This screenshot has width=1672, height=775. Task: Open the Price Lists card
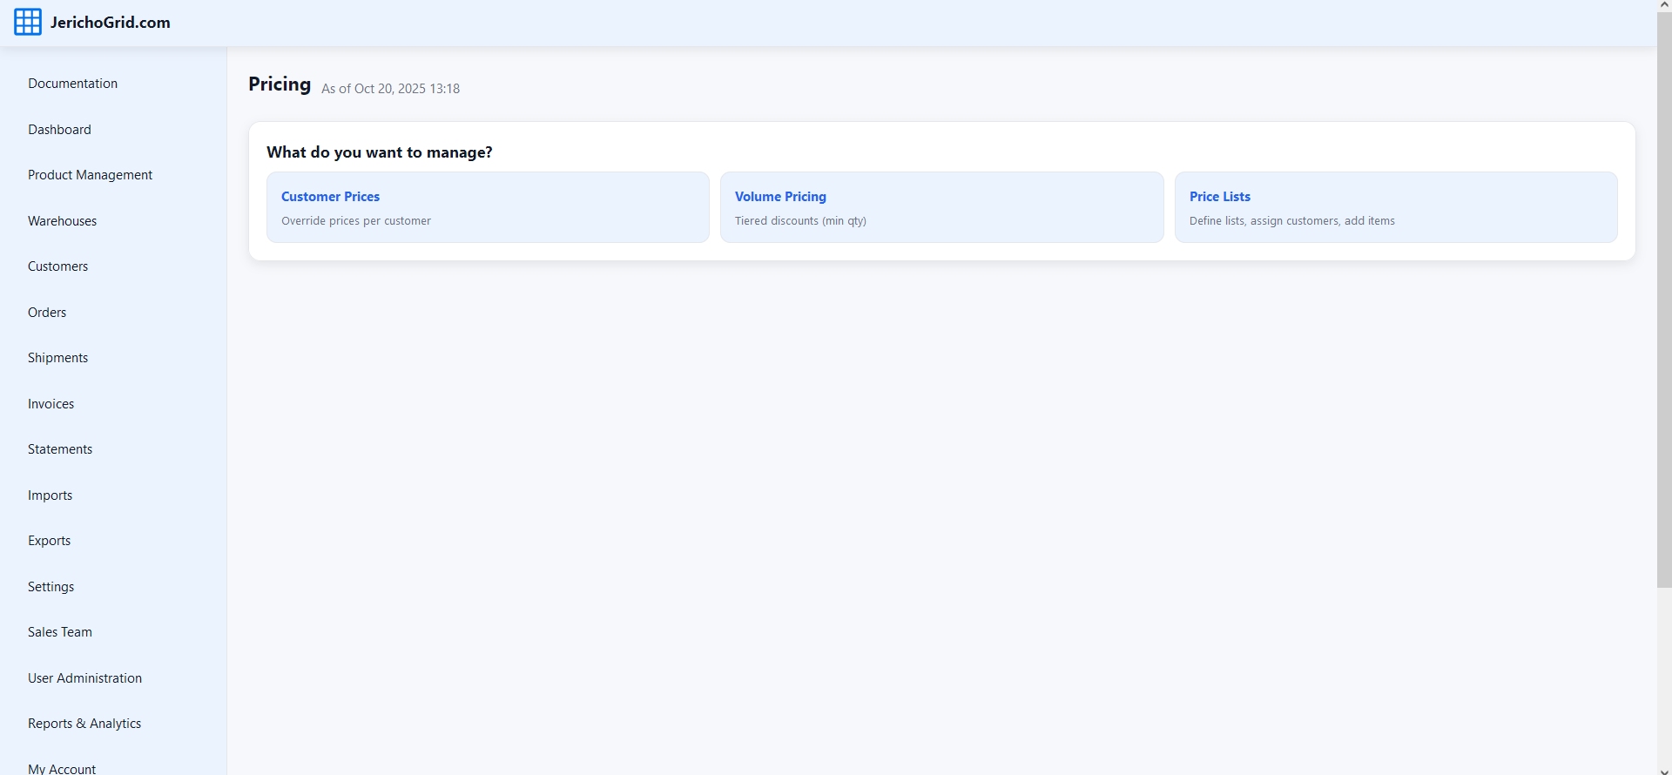coord(1395,207)
